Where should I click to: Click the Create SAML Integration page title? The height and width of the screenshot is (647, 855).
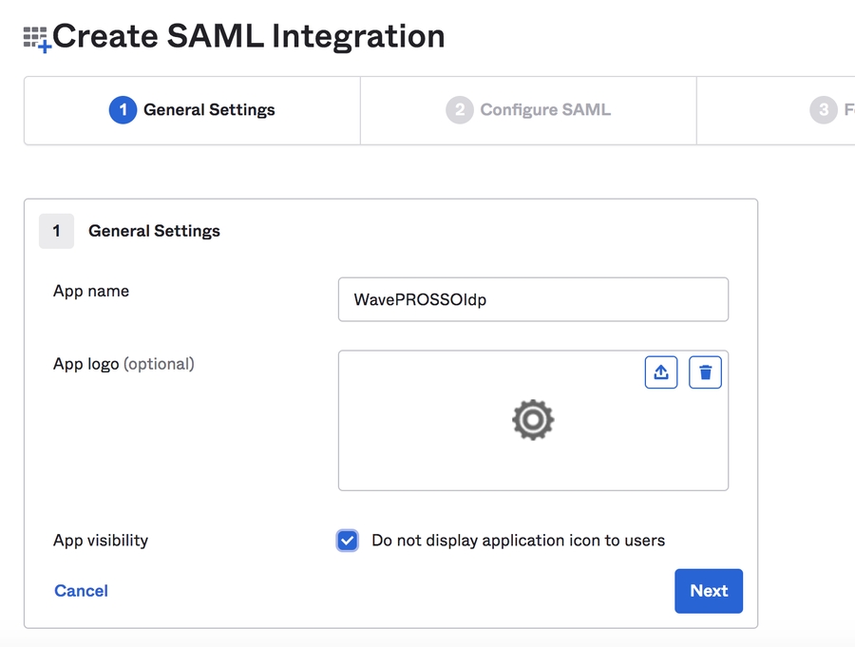coord(249,36)
